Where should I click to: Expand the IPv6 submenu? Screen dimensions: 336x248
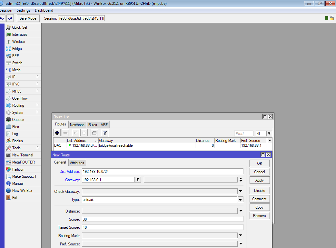[x=37, y=84]
